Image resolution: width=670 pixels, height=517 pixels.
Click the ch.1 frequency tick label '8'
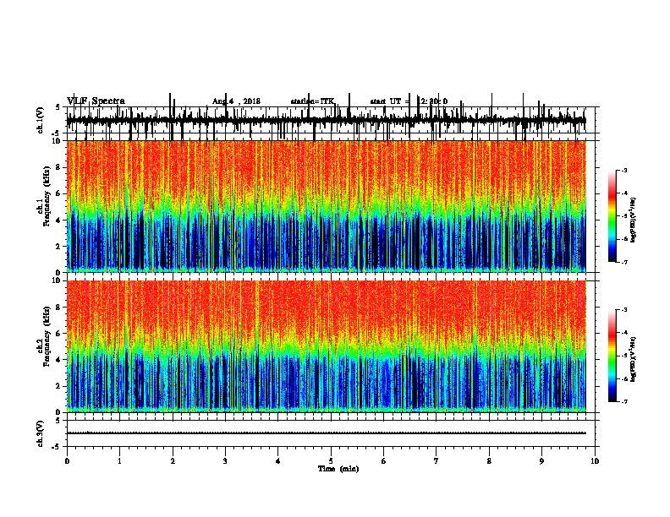[60, 167]
